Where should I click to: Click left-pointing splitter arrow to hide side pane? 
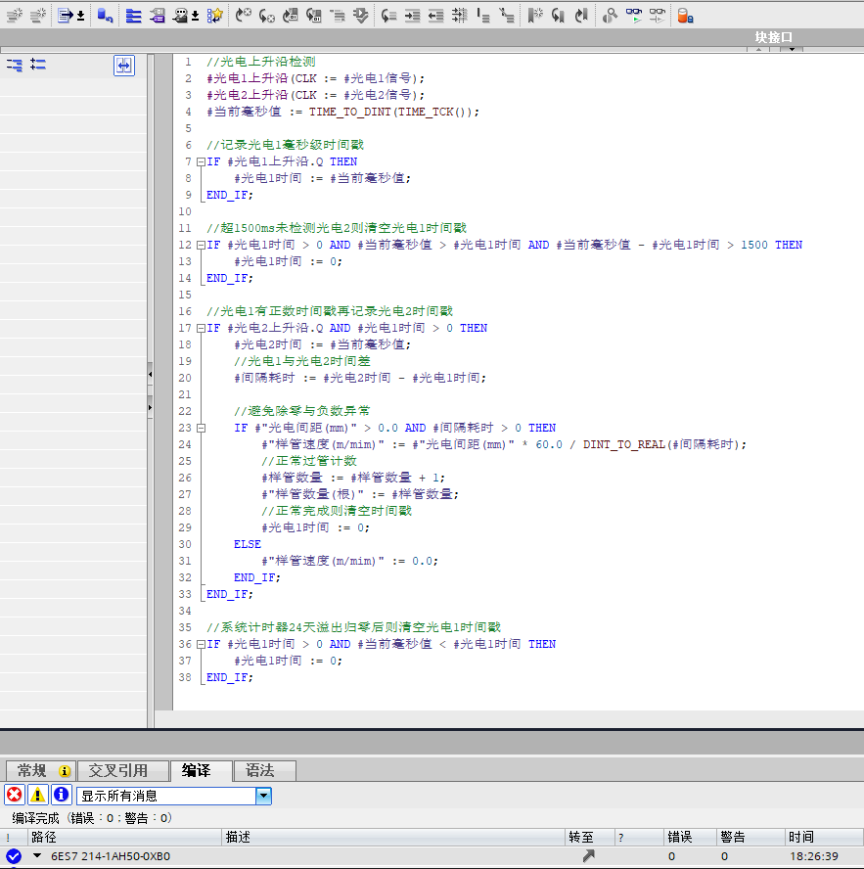coord(150,375)
